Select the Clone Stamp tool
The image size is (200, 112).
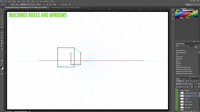point(2,33)
